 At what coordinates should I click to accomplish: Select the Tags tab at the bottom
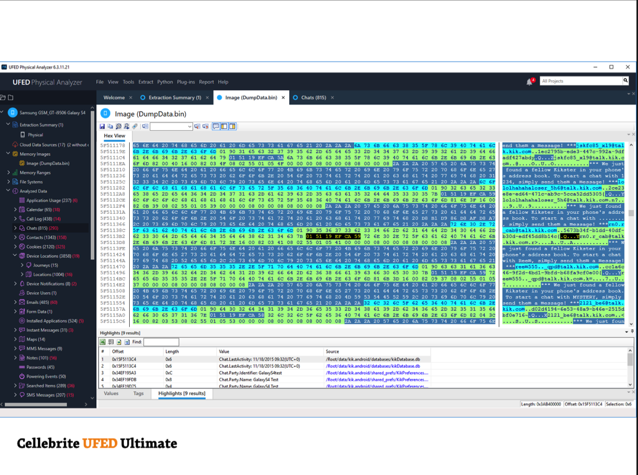[138, 394]
